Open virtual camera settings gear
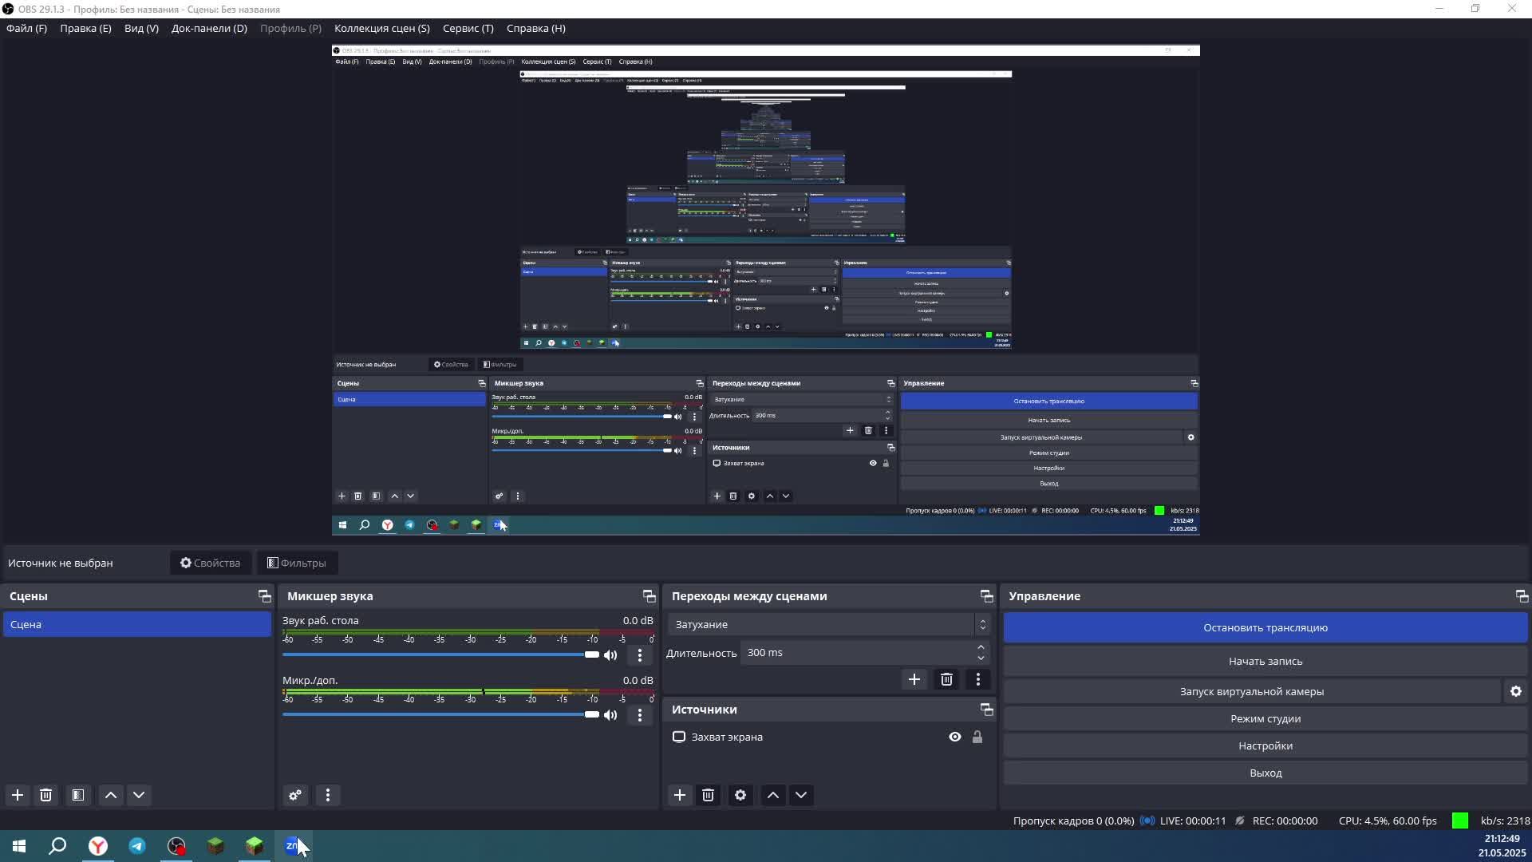This screenshot has height=862, width=1532. [1515, 692]
